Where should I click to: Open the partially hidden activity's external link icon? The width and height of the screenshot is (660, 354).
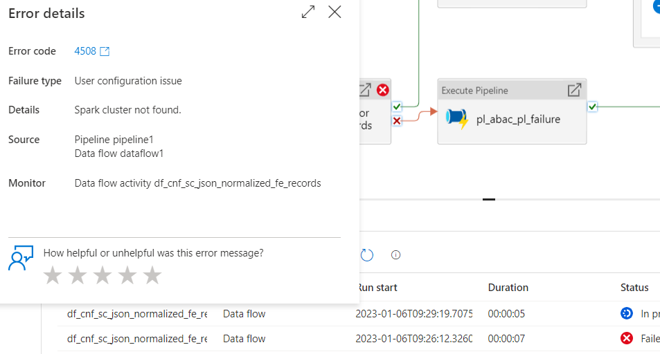[x=365, y=90]
